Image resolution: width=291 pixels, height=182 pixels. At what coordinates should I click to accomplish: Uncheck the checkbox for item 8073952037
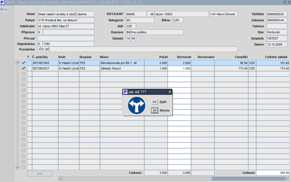23,68
